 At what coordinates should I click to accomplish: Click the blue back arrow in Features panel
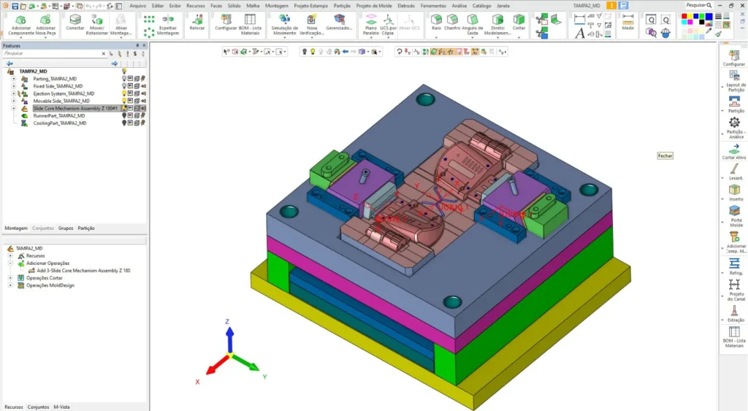[x=9, y=64]
